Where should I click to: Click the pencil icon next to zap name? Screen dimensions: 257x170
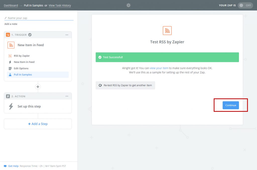(6, 18)
